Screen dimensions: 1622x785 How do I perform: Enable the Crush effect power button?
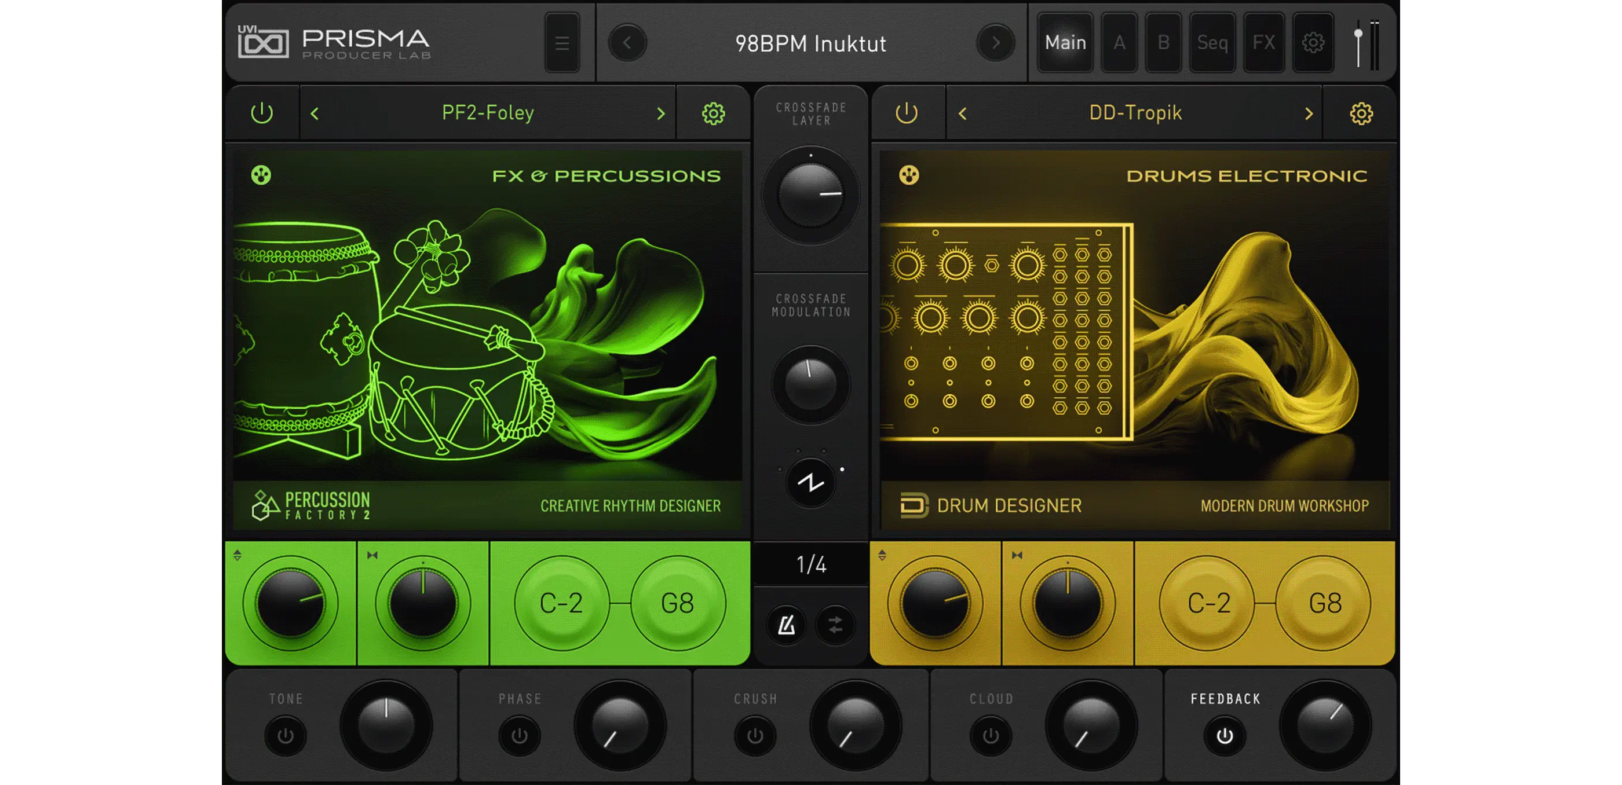755,735
